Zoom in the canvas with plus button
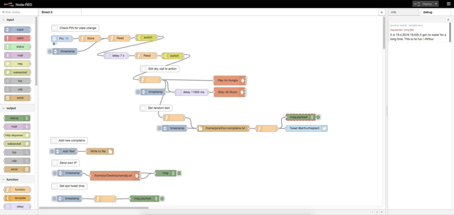The width and height of the screenshot is (454, 215). [382, 212]
